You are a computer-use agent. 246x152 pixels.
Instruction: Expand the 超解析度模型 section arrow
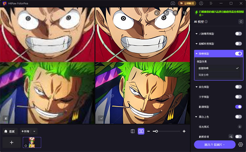[x=196, y=44]
